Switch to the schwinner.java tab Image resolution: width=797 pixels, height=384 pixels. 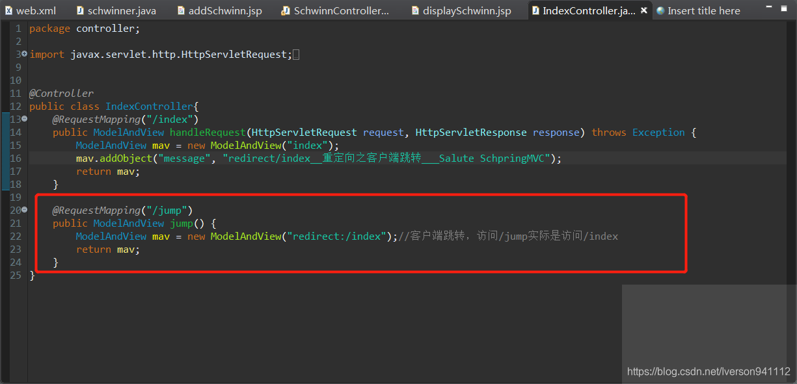click(115, 11)
